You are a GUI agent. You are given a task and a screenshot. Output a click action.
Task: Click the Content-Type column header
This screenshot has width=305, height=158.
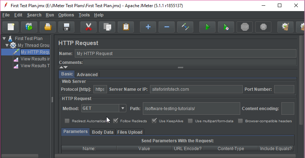(x=231, y=148)
